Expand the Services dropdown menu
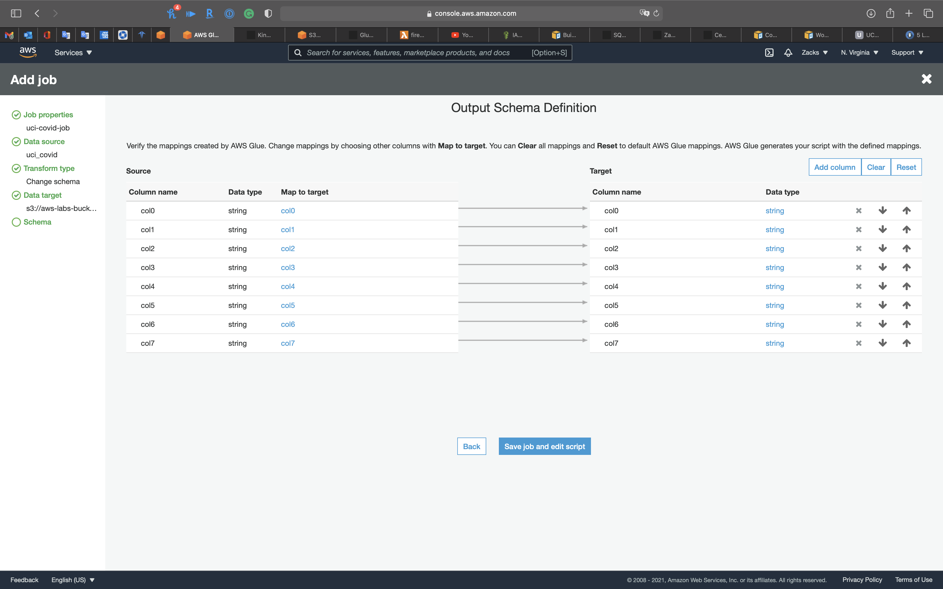This screenshot has width=943, height=589. 73,53
